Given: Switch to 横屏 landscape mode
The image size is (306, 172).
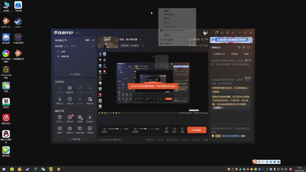Looking at the screenshot, I should click(87, 40).
